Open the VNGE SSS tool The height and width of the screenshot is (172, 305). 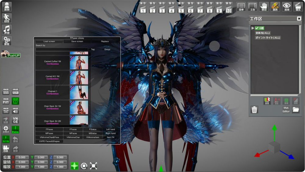(6, 92)
